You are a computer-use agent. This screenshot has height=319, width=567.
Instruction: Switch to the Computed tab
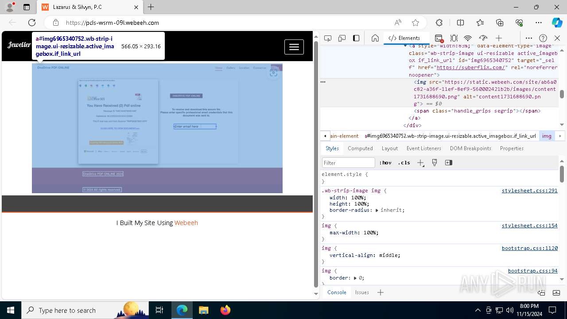(360, 148)
